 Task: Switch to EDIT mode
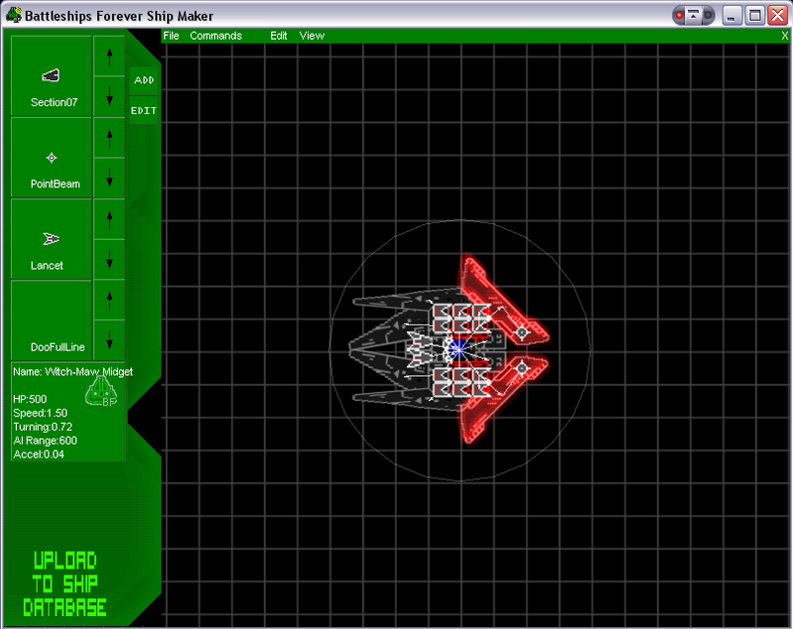point(144,110)
